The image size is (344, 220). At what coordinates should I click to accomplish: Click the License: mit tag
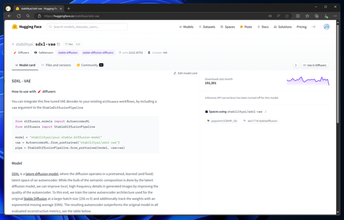(157, 53)
